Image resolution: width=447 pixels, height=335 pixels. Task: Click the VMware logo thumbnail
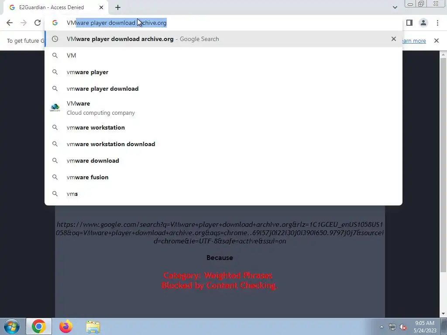point(55,108)
